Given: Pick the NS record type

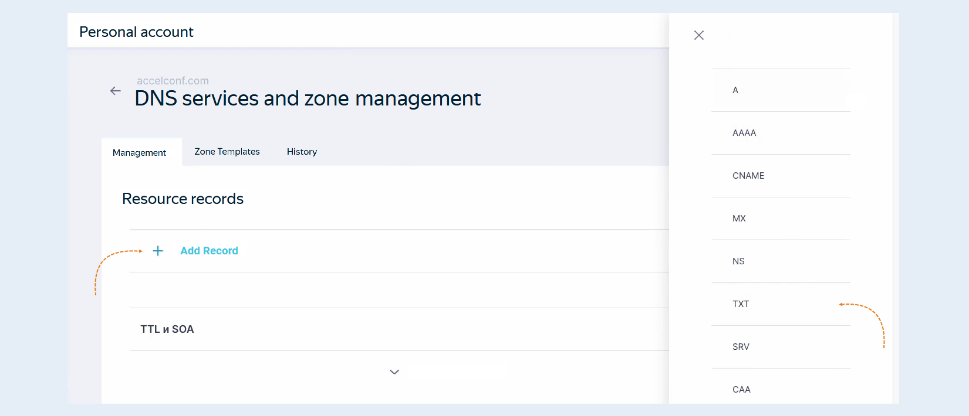Looking at the screenshot, I should (781, 261).
